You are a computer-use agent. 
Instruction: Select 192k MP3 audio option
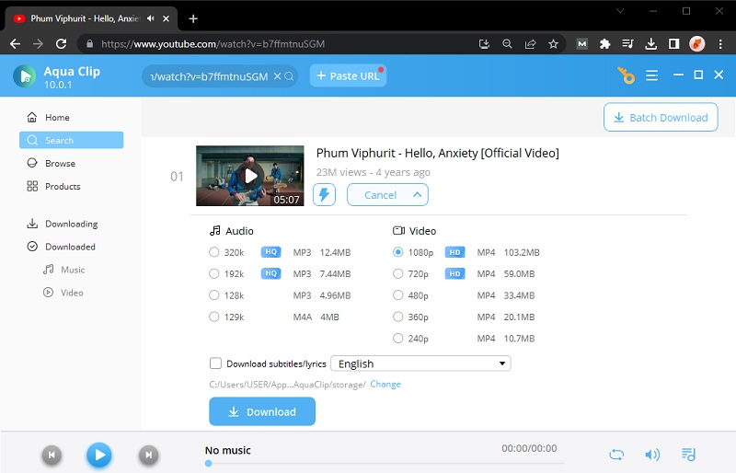coord(214,273)
